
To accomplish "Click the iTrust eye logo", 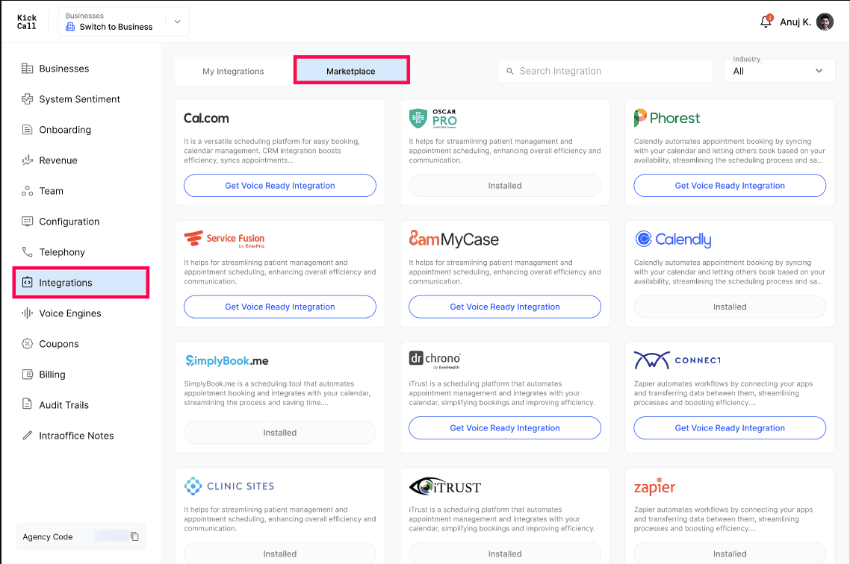I will 445,486.
